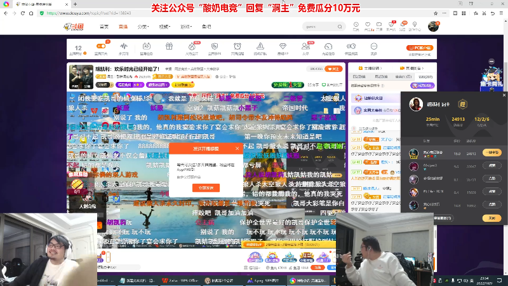This screenshot has width=508, height=286.
Task: Bookmark this page with the star icon
Action: pos(436,13)
